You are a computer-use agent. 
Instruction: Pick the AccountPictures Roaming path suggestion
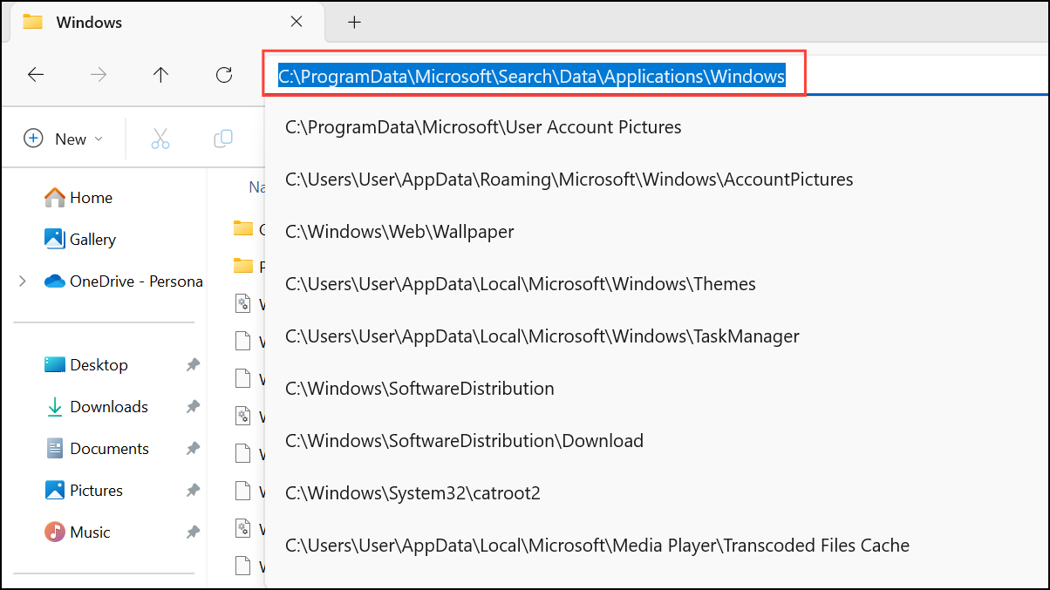click(x=569, y=180)
